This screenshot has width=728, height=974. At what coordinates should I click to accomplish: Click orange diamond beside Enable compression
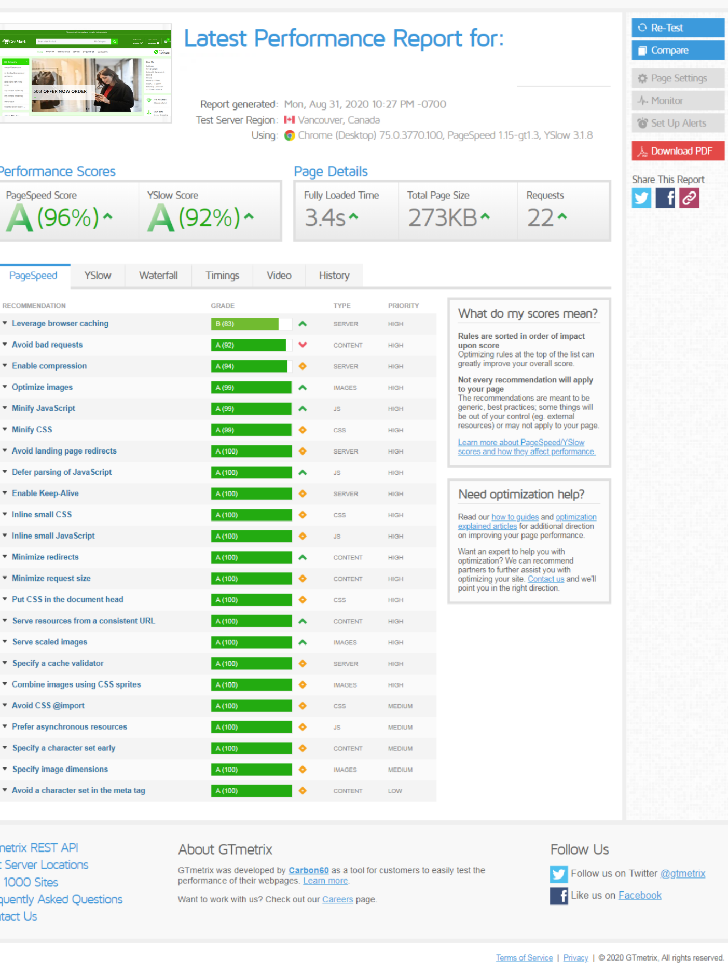[x=303, y=366]
